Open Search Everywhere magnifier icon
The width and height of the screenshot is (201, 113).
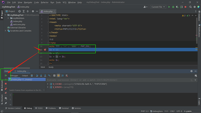coord(190,7)
